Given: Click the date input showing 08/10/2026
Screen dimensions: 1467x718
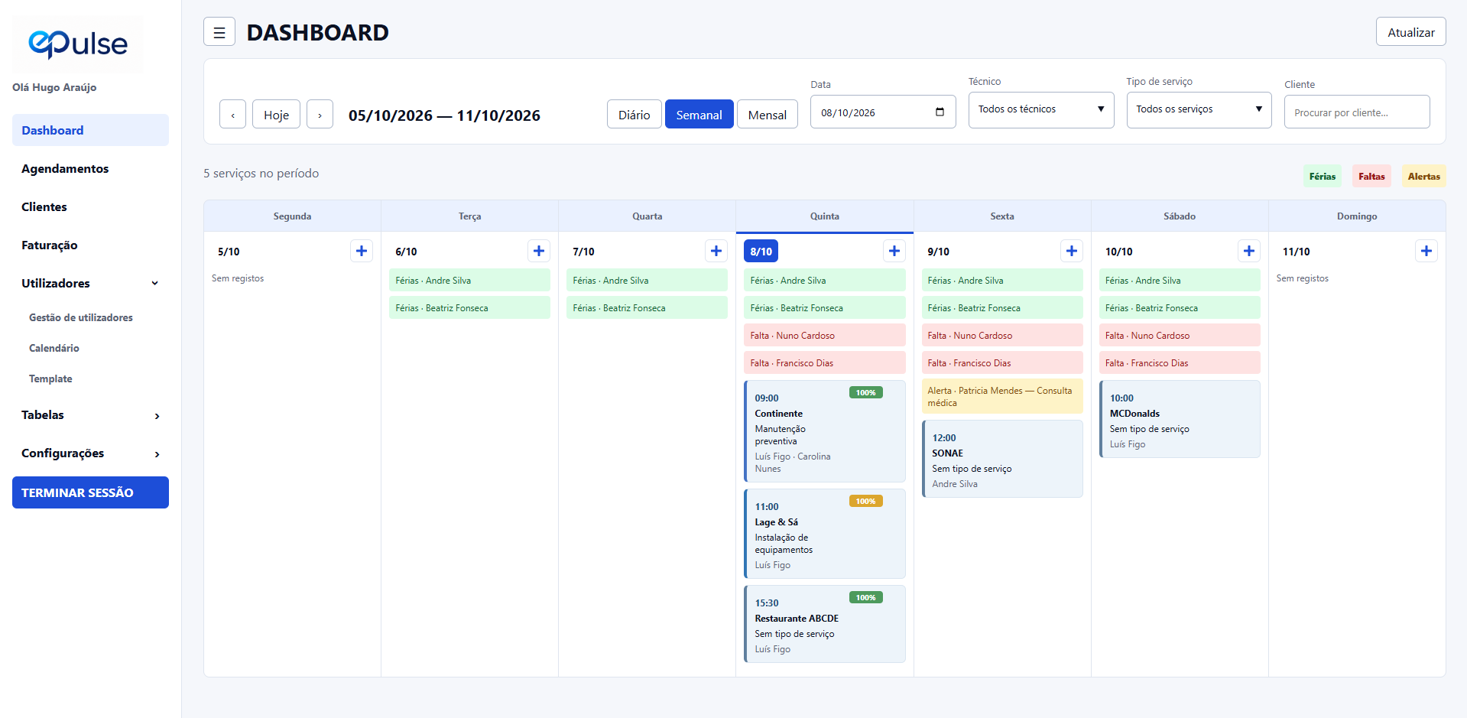Looking at the screenshot, I should click(883, 112).
